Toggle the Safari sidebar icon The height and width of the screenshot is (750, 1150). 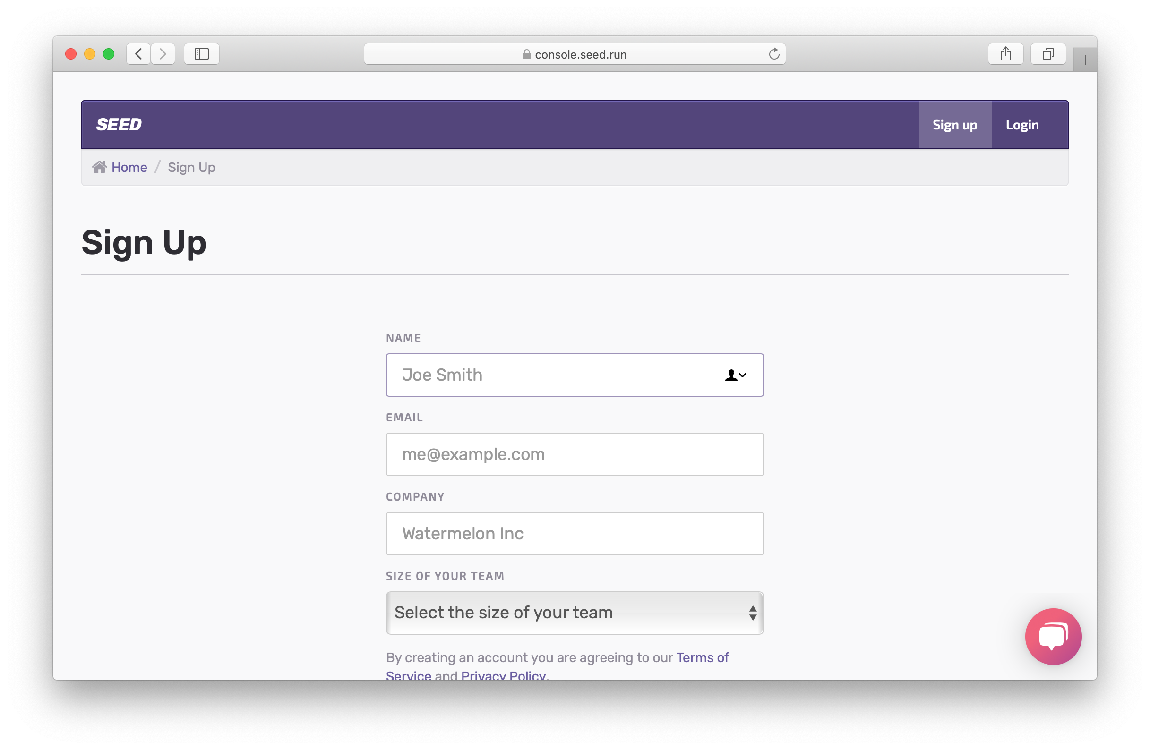tap(201, 54)
